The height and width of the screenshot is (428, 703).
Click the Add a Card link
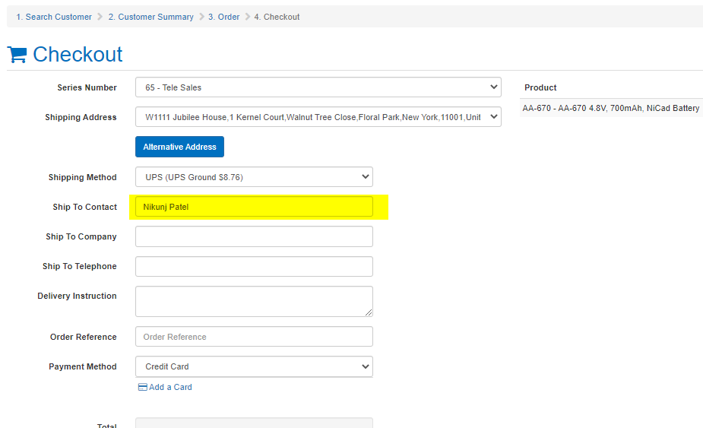(170, 387)
